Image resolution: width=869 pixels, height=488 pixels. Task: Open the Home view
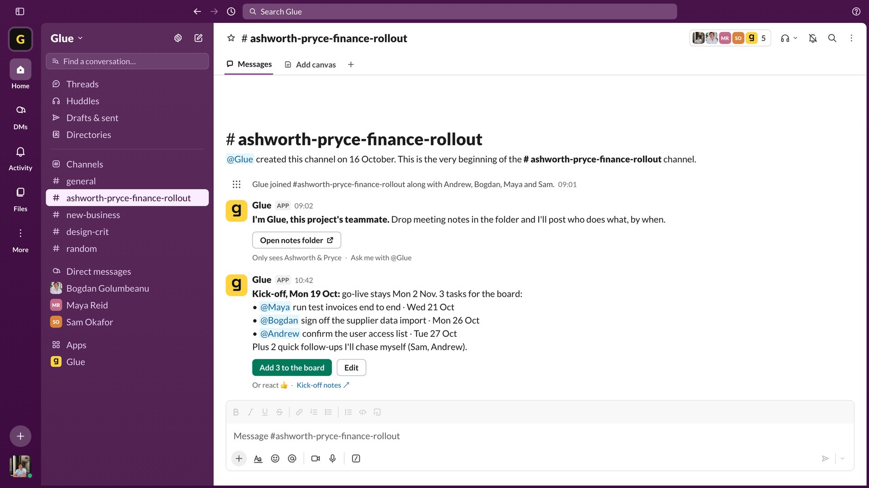pos(21,75)
